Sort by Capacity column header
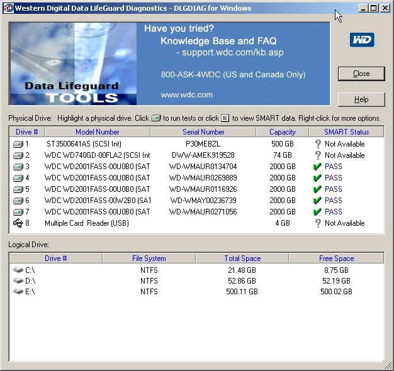This screenshot has height=371, width=394. pos(283,132)
